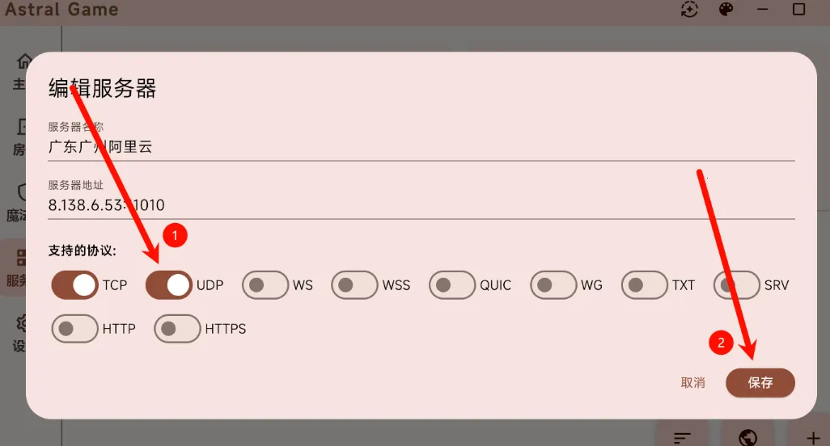Viewport: 830px width, 446px height.
Task: Turn off the UDP protocol switch
Action: click(x=168, y=285)
